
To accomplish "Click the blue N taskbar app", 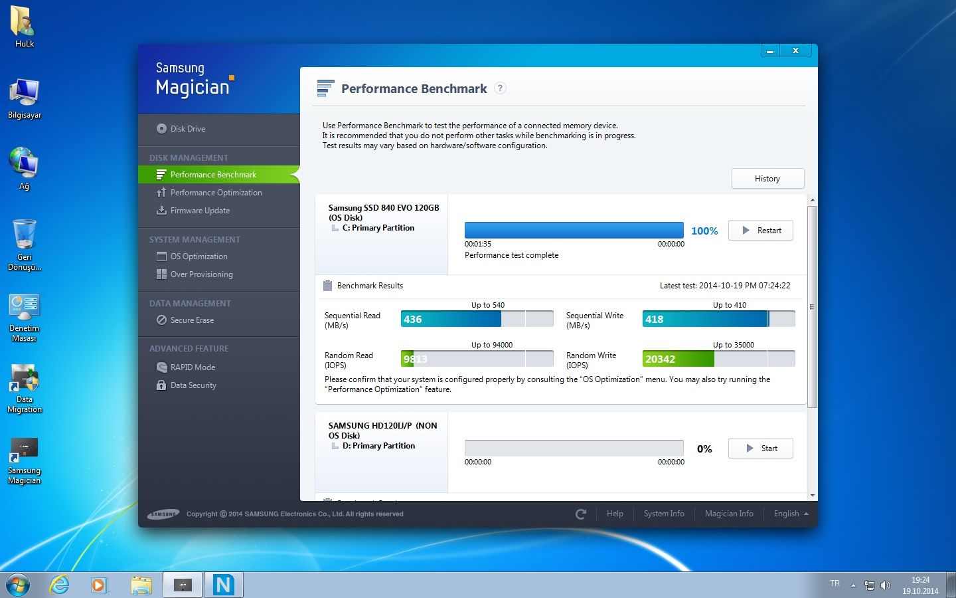I will pyautogui.click(x=224, y=585).
